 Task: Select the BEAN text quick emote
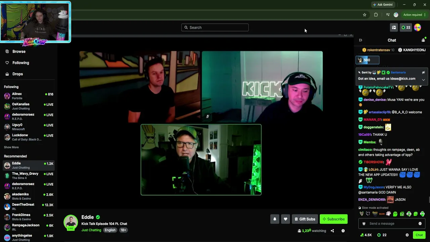tap(382, 214)
